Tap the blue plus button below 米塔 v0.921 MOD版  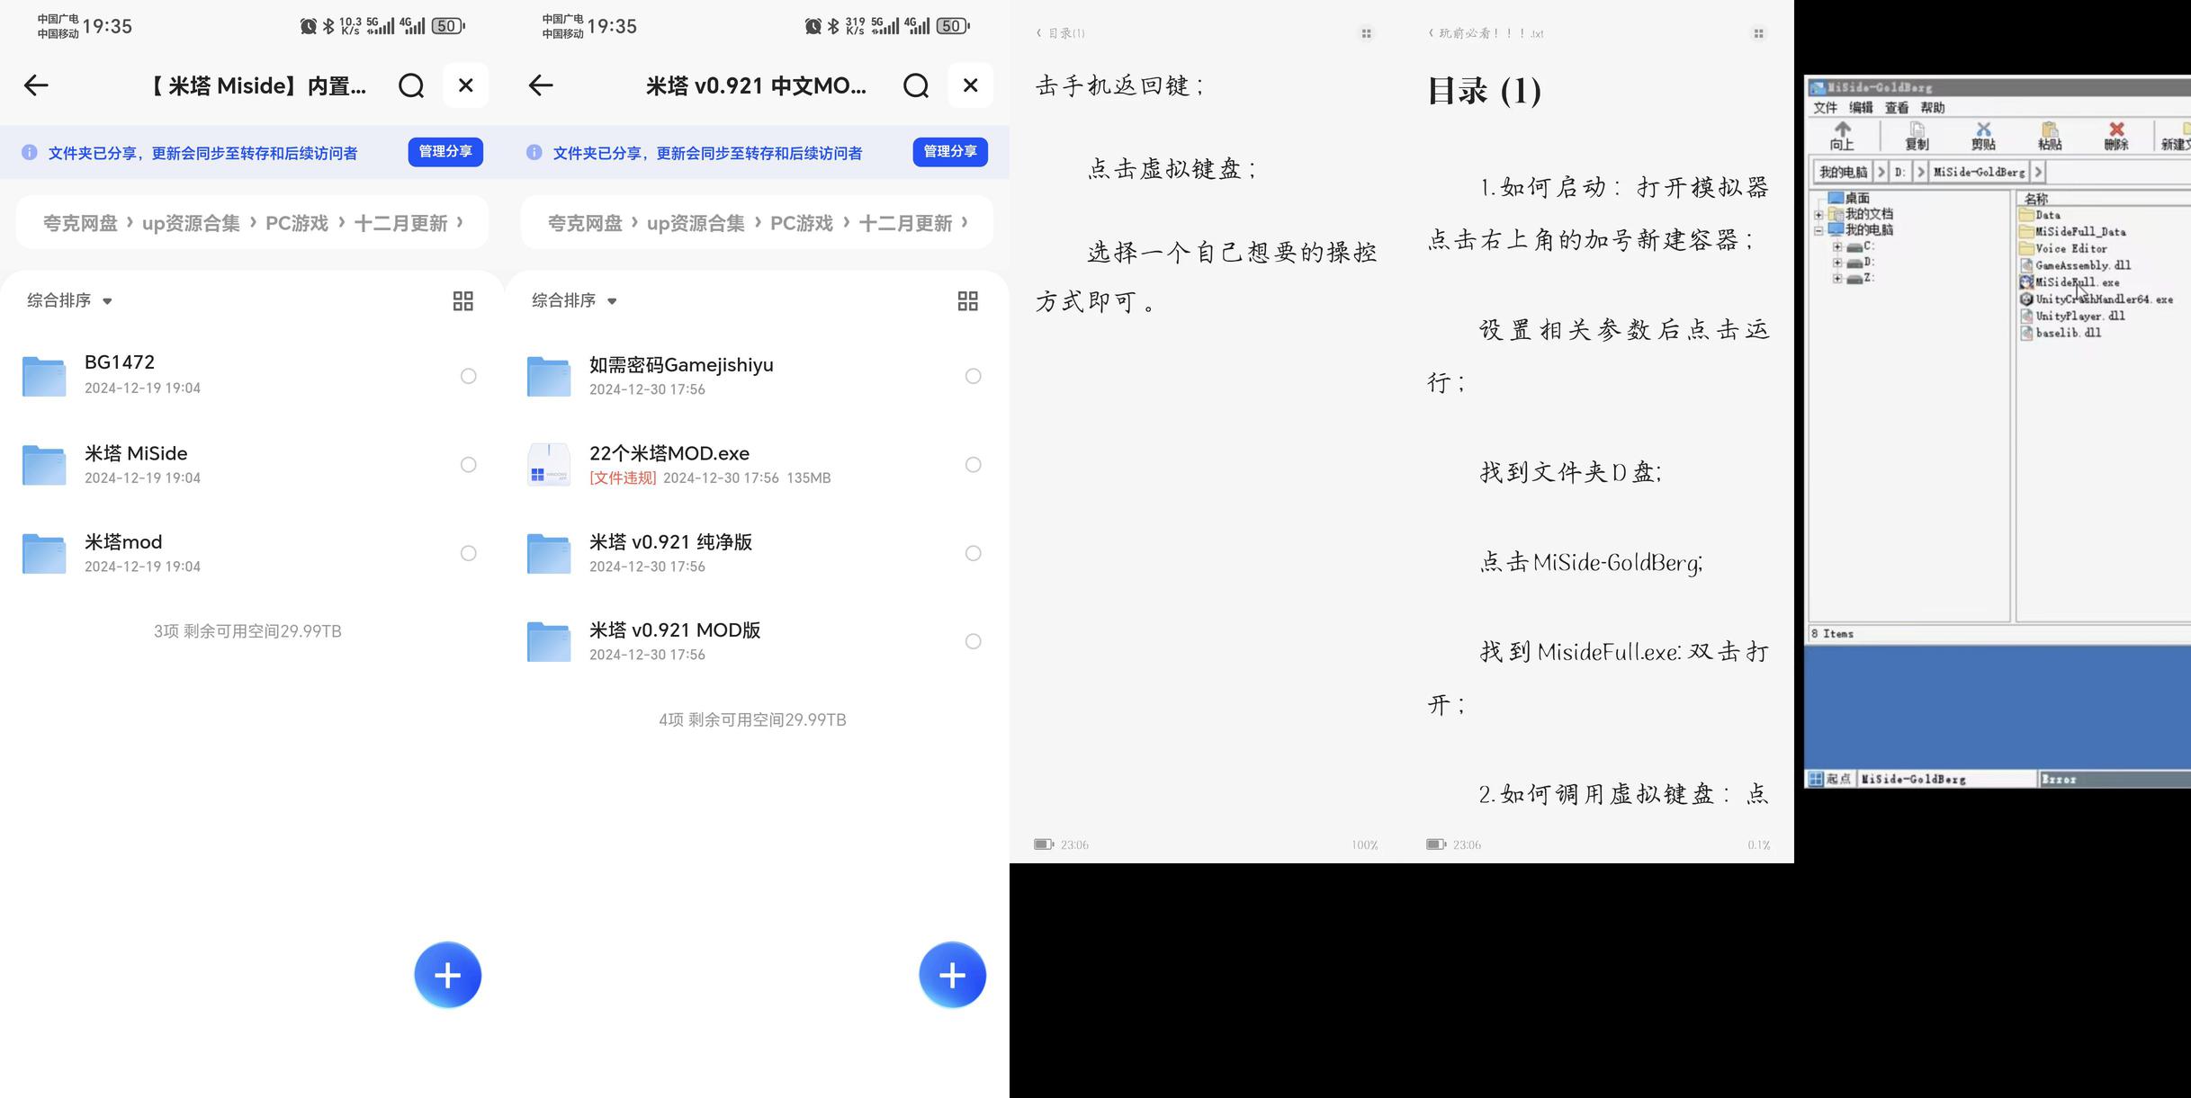[953, 975]
